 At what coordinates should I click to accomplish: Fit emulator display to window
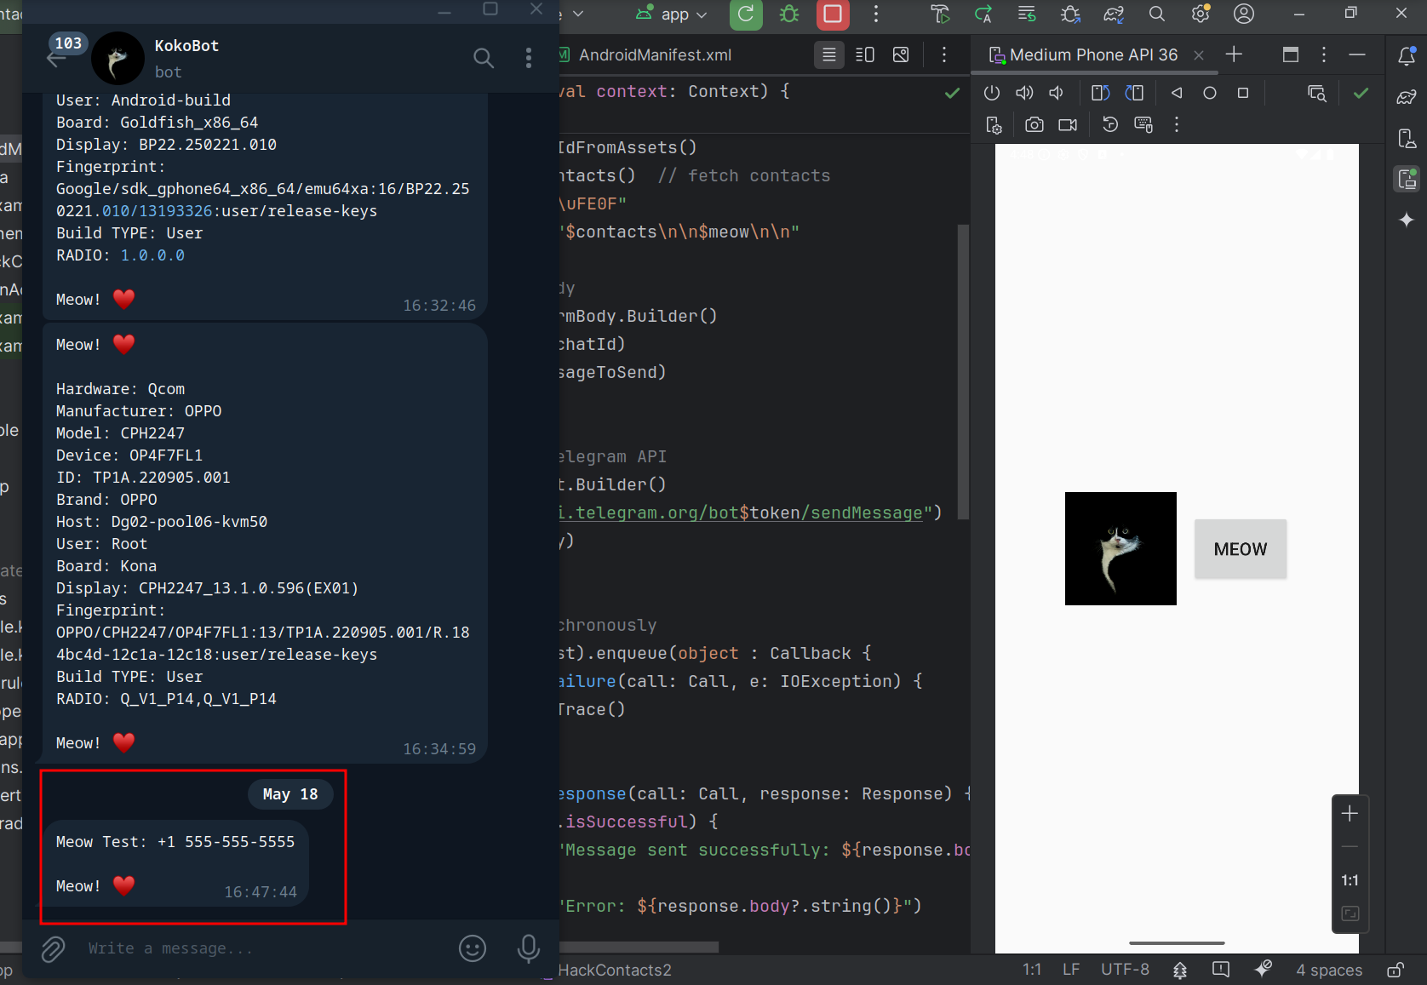[1350, 913]
